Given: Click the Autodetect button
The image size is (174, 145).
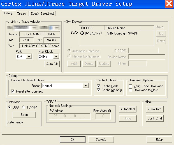Looking at the screenshot, I should click(128, 109).
